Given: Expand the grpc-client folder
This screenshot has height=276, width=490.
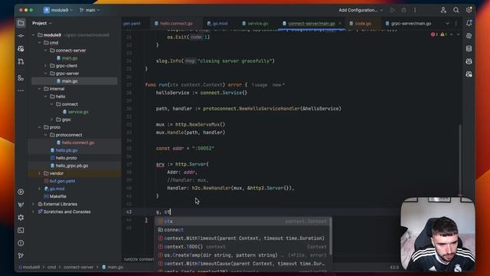Looking at the screenshot, I should coord(46,66).
